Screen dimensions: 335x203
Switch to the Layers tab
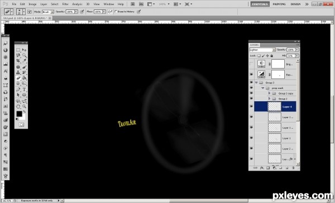[x=254, y=45]
